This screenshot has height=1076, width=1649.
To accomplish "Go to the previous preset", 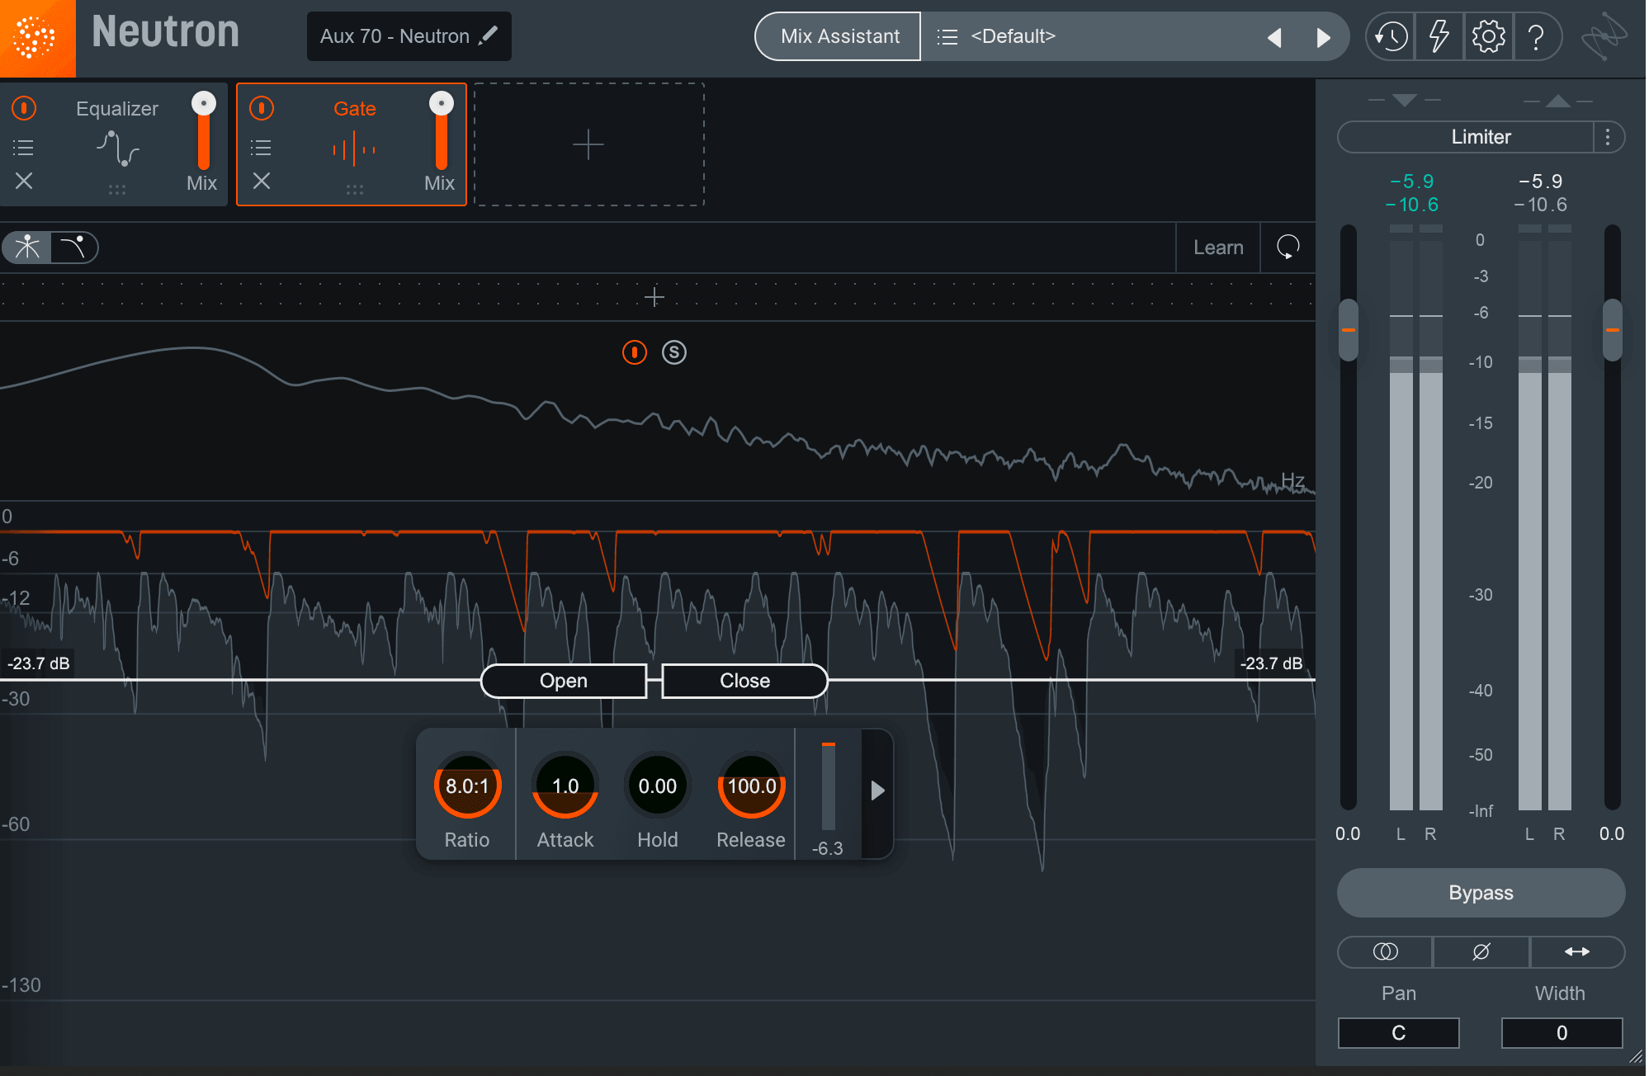I will click(x=1274, y=38).
